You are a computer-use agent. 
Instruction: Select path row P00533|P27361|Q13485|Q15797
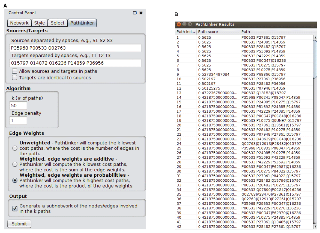coord(244,222)
